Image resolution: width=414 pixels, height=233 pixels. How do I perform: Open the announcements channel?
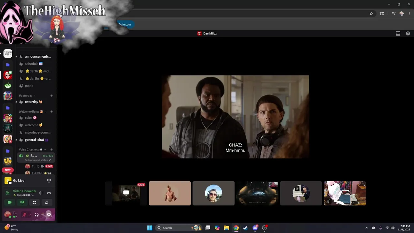pos(36,56)
